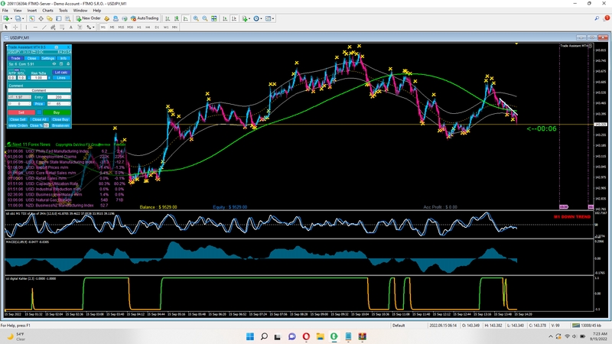Viewport: 612px width, 344px height.
Task: Switch to the M5 timeframe
Action: point(112,27)
